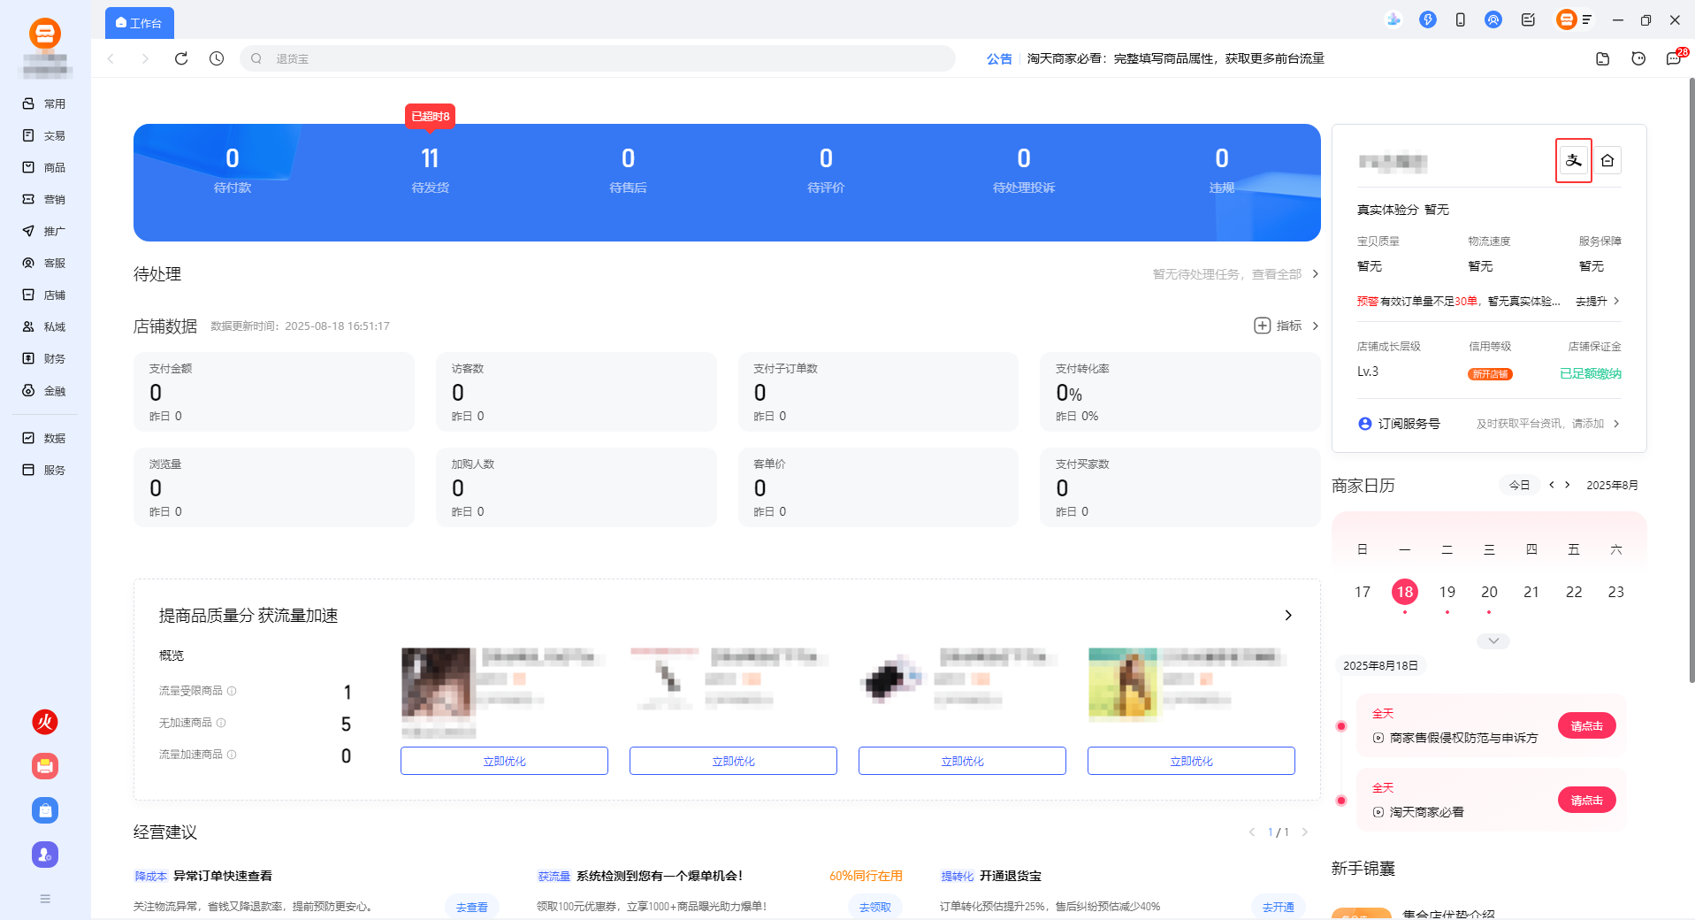The width and height of the screenshot is (1695, 920).
Task: Click info icon next to 流量受限商品
Action: pos(232,691)
